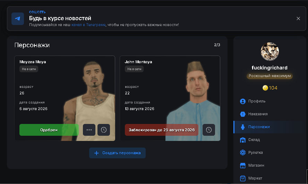Viewport: 308px width, 184px height.
Task: Click the John Montoya character name
Action: pyautogui.click(x=138, y=62)
